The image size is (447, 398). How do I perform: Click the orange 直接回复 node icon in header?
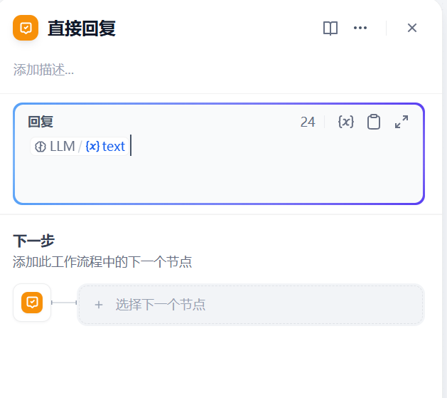[26, 28]
